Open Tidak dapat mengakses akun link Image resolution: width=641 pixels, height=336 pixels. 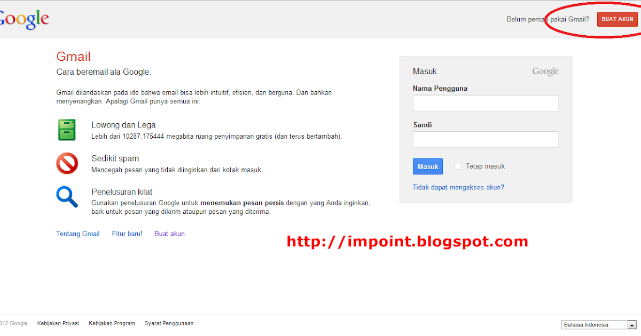(458, 187)
